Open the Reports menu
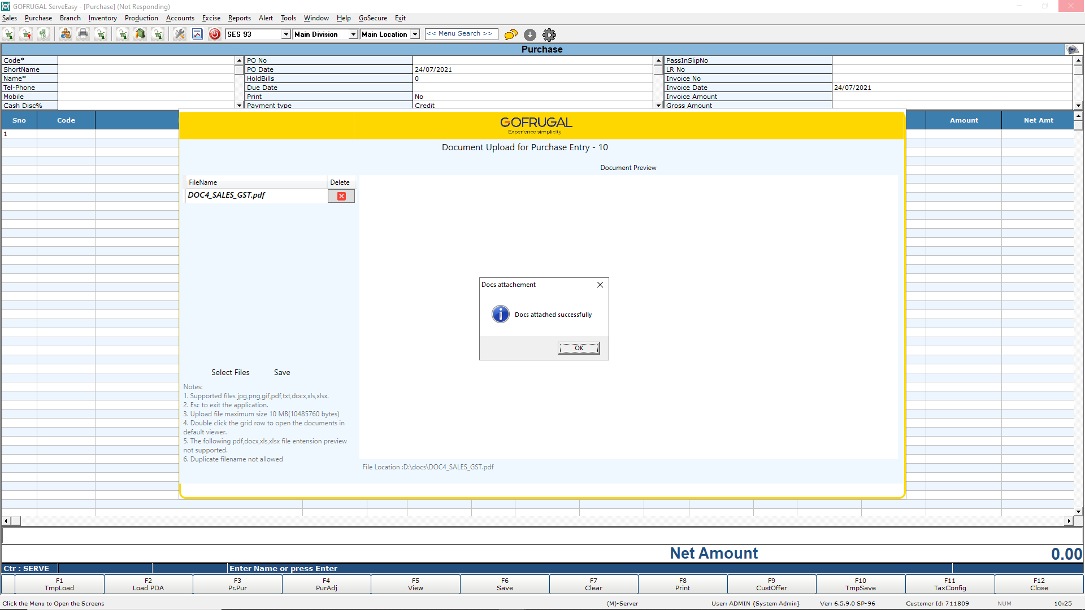1085x610 pixels. (x=239, y=18)
